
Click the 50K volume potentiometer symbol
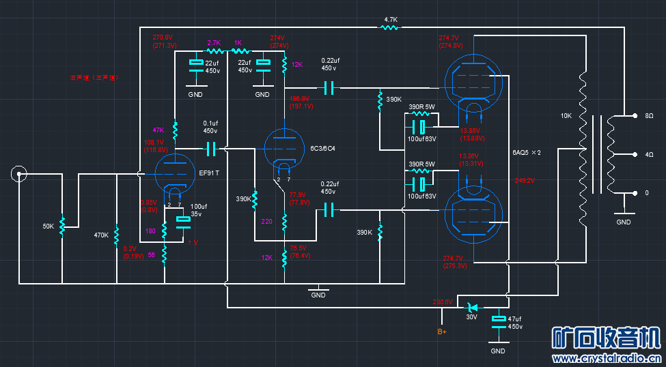coord(62,226)
